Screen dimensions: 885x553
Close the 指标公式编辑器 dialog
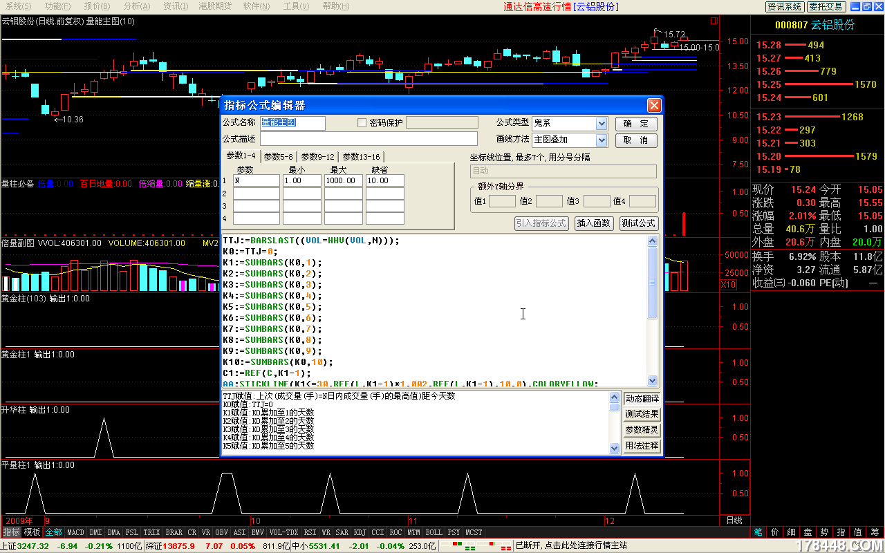(653, 106)
